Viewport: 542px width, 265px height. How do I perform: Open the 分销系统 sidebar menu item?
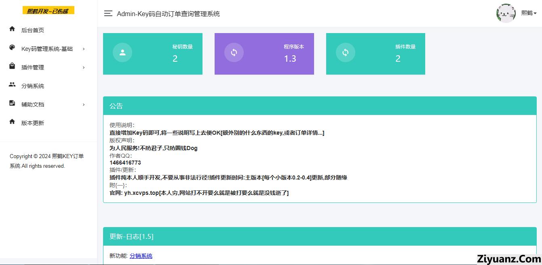click(33, 86)
